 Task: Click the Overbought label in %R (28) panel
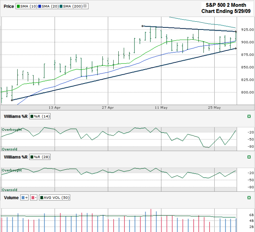coord(12,170)
